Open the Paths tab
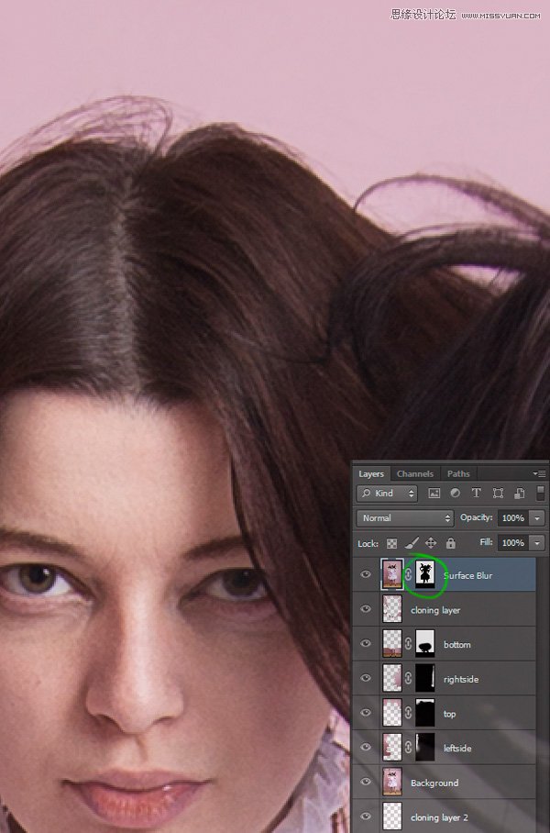Screen dimensions: 550x833 [x=458, y=474]
